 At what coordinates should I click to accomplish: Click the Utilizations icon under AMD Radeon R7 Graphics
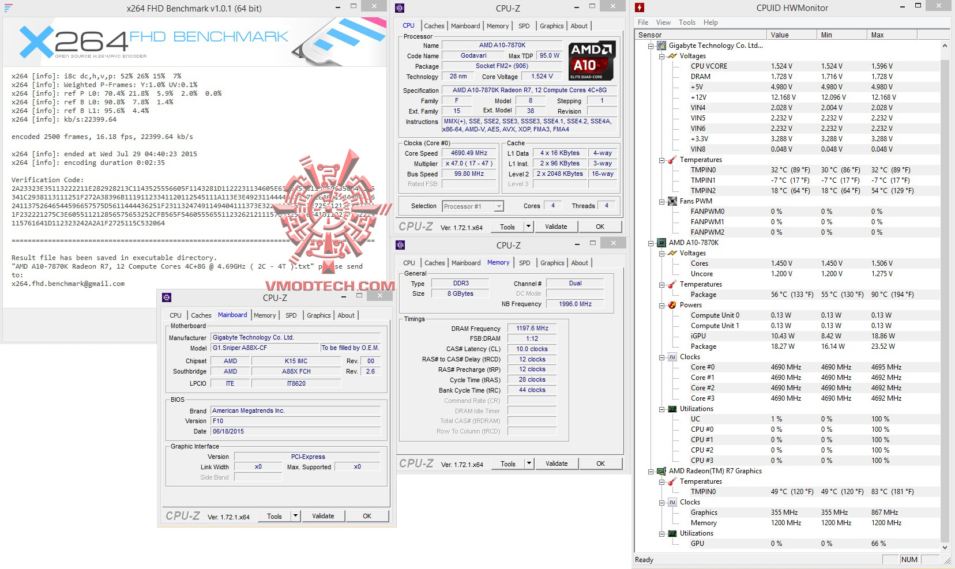point(672,533)
